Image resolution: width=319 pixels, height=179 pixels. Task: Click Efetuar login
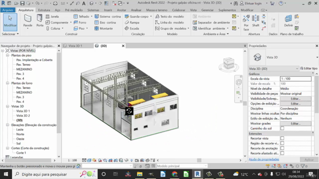pos(253,3)
